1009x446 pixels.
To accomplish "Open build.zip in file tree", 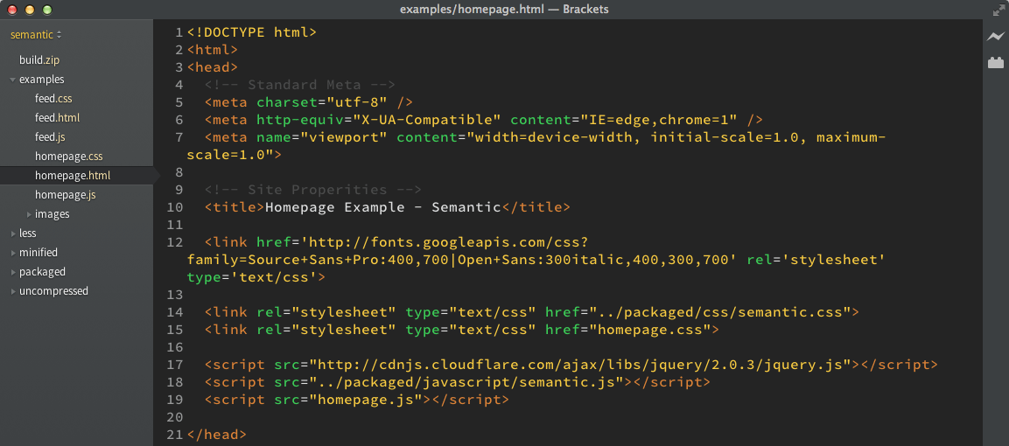I will point(39,59).
